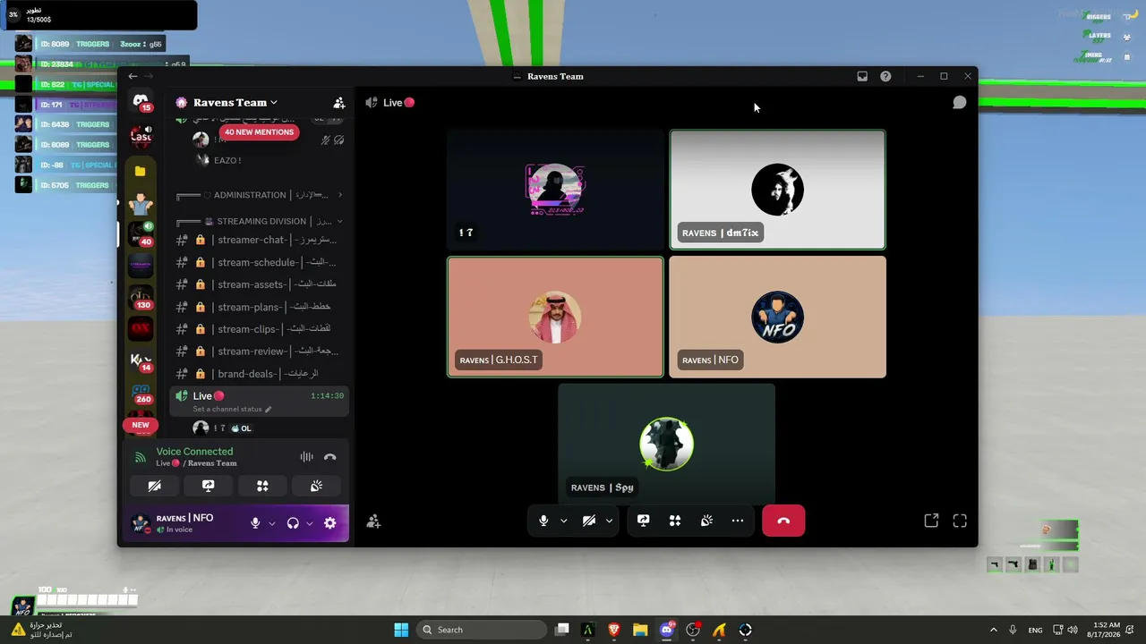This screenshot has height=644, width=1146.
Task: Open noise suppression in Voice Connected panel
Action: [x=307, y=457]
